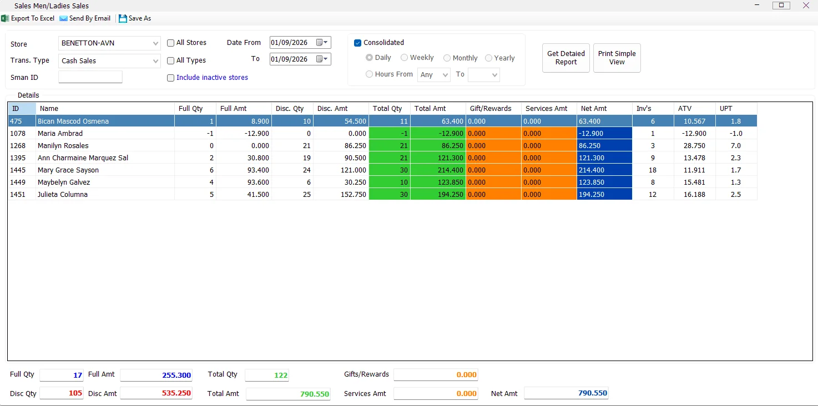Open the Hours From dropdown showing Any

(x=433, y=75)
